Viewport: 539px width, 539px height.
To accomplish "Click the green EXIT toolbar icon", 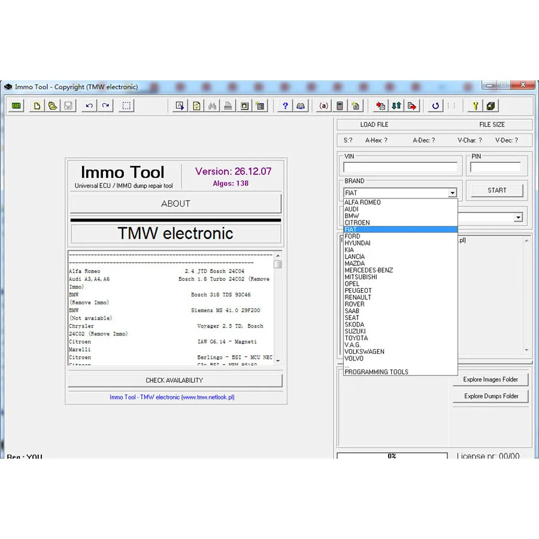I will click(16, 105).
